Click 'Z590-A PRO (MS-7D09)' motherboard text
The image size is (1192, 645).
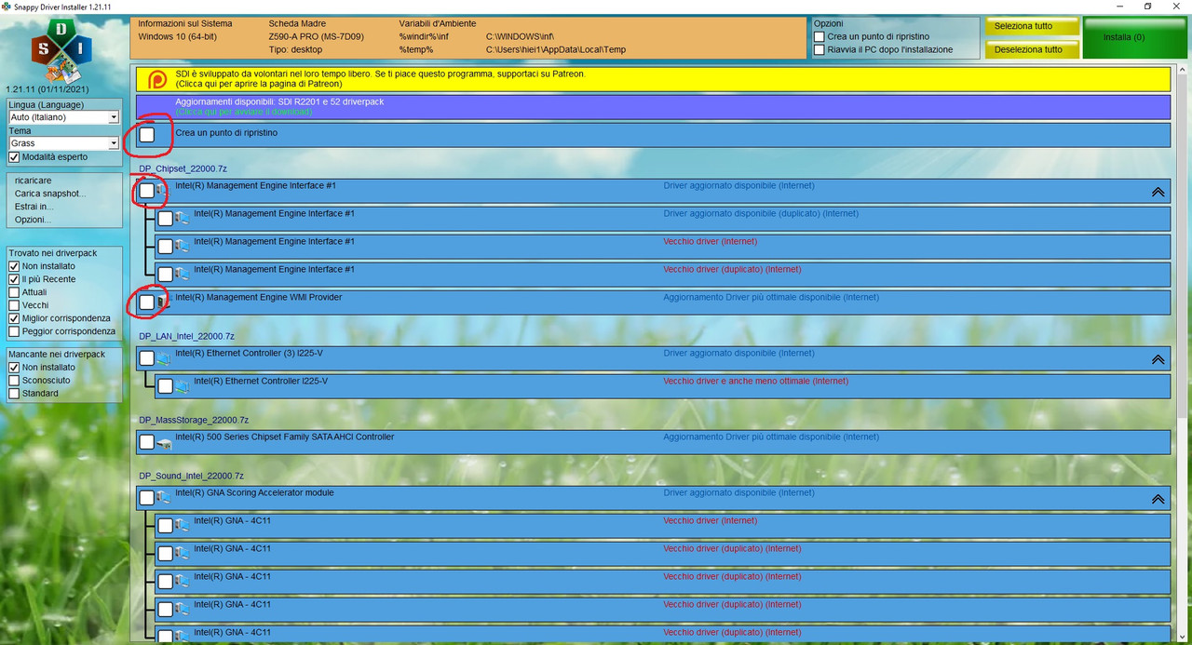tap(317, 36)
